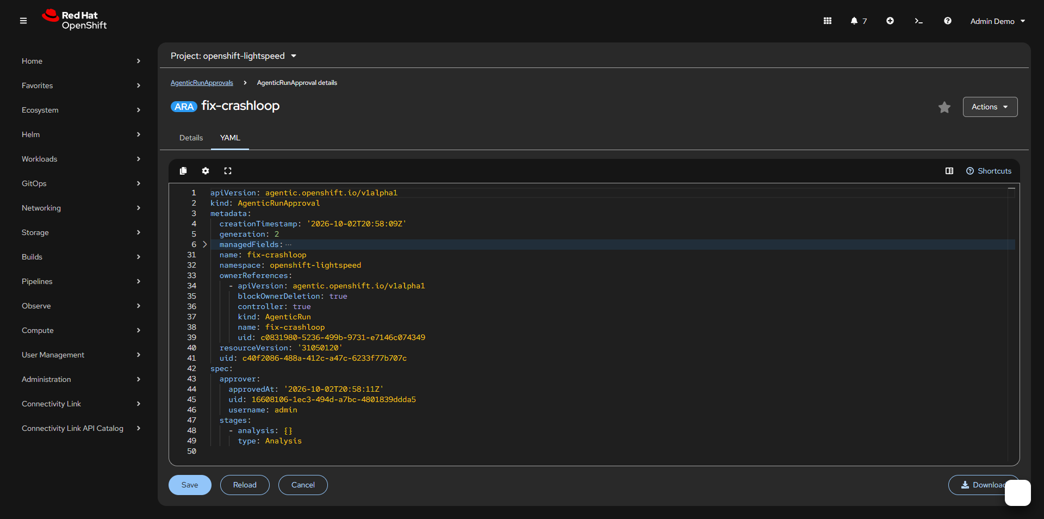Open Networking in the sidebar

tap(81, 208)
